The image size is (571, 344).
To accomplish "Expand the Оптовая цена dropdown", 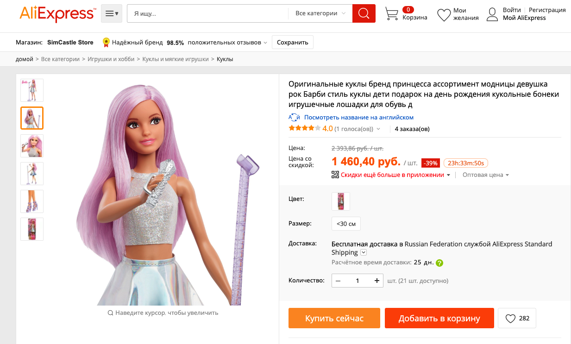I will coord(486,175).
